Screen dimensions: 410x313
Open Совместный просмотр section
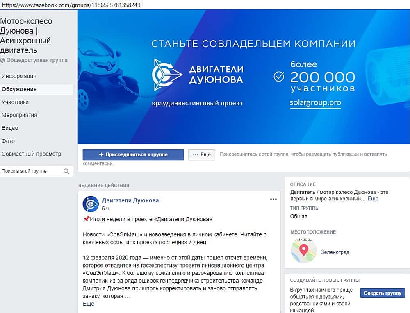[32, 154]
